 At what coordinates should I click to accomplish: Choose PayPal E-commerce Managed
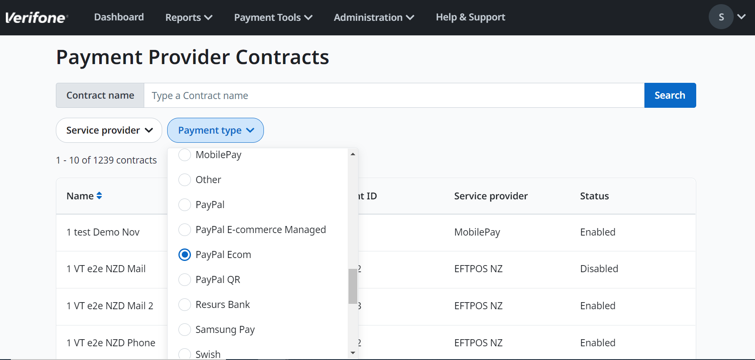tap(185, 229)
